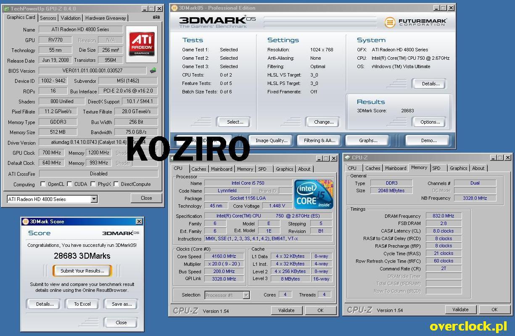
Task: Click To Excel button
Action: (82, 304)
